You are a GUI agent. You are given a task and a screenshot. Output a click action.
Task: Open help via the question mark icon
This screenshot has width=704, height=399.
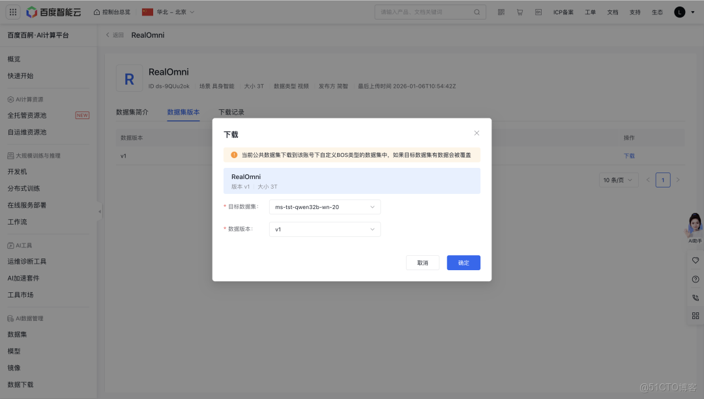tap(695, 279)
